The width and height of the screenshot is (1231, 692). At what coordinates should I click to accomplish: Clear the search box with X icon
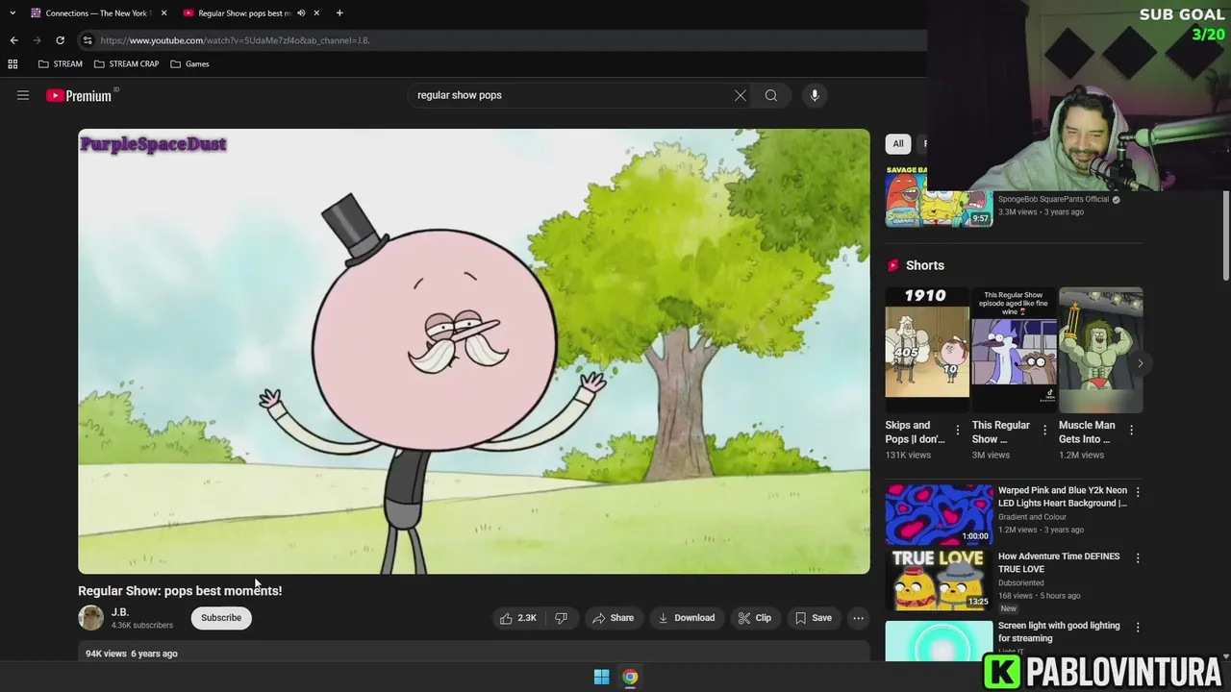[x=741, y=95]
